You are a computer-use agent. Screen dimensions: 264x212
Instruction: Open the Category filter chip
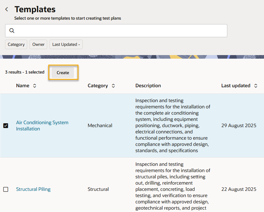pyautogui.click(x=16, y=44)
